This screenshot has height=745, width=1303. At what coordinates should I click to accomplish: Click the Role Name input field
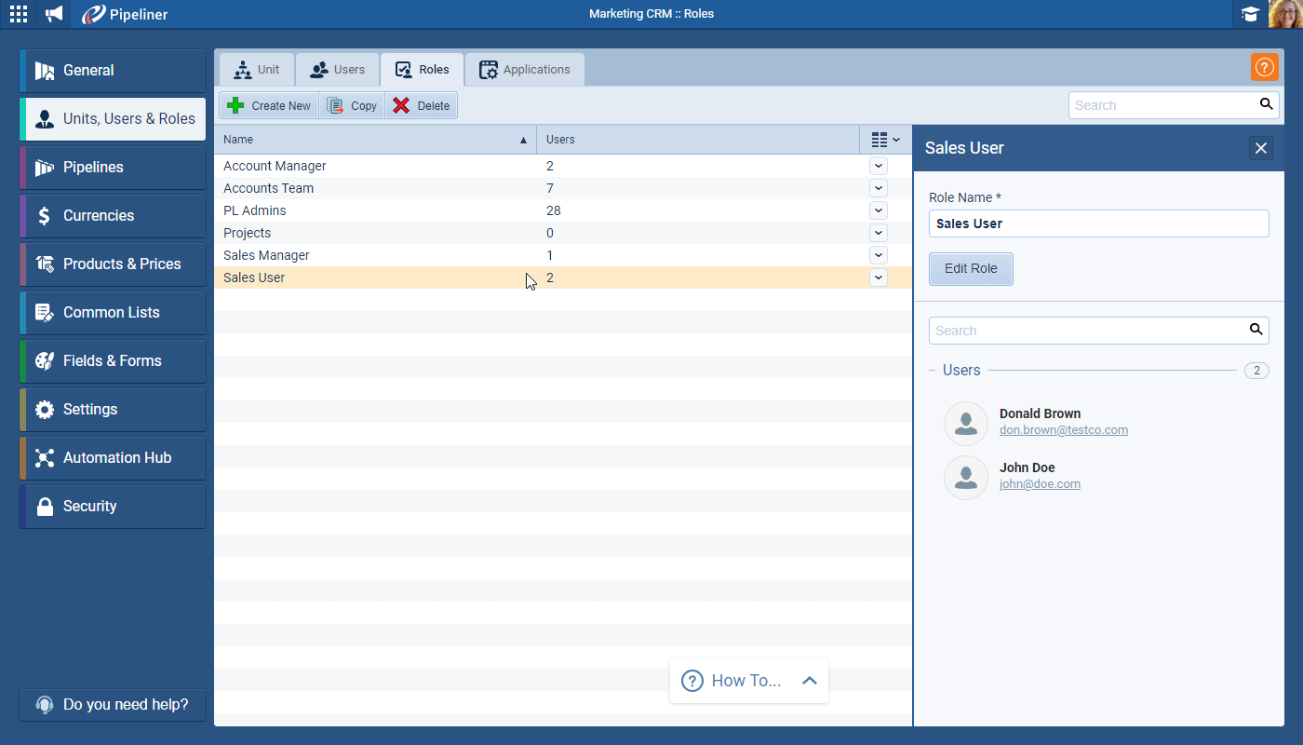(x=1098, y=223)
